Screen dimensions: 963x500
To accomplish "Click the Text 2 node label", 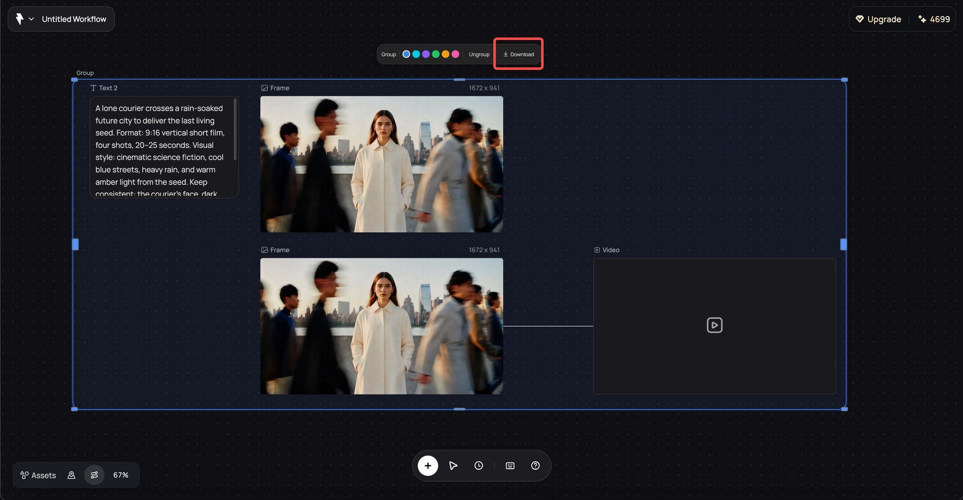I will pyautogui.click(x=108, y=88).
